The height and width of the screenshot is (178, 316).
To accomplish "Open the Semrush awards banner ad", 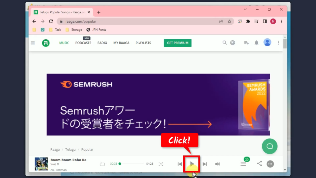I will 158,104.
